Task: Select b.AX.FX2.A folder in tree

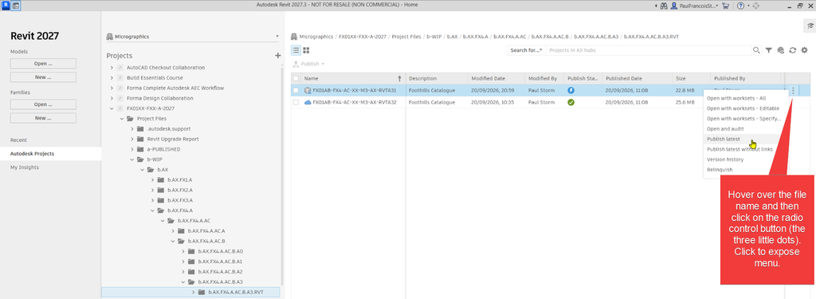Action: [181, 190]
